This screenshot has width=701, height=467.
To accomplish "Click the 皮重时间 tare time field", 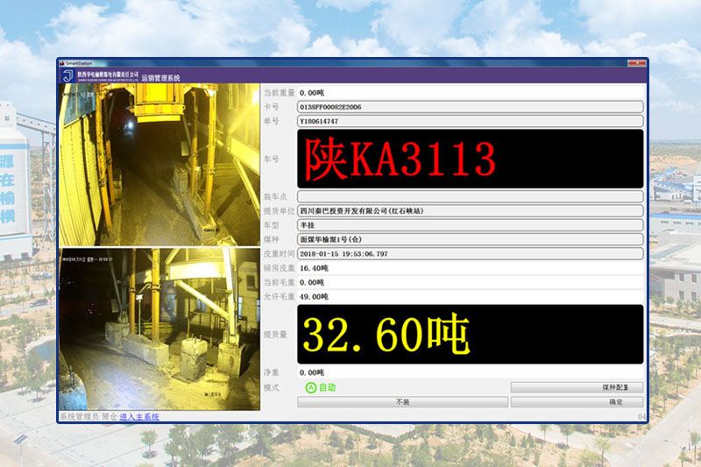I will [x=470, y=253].
